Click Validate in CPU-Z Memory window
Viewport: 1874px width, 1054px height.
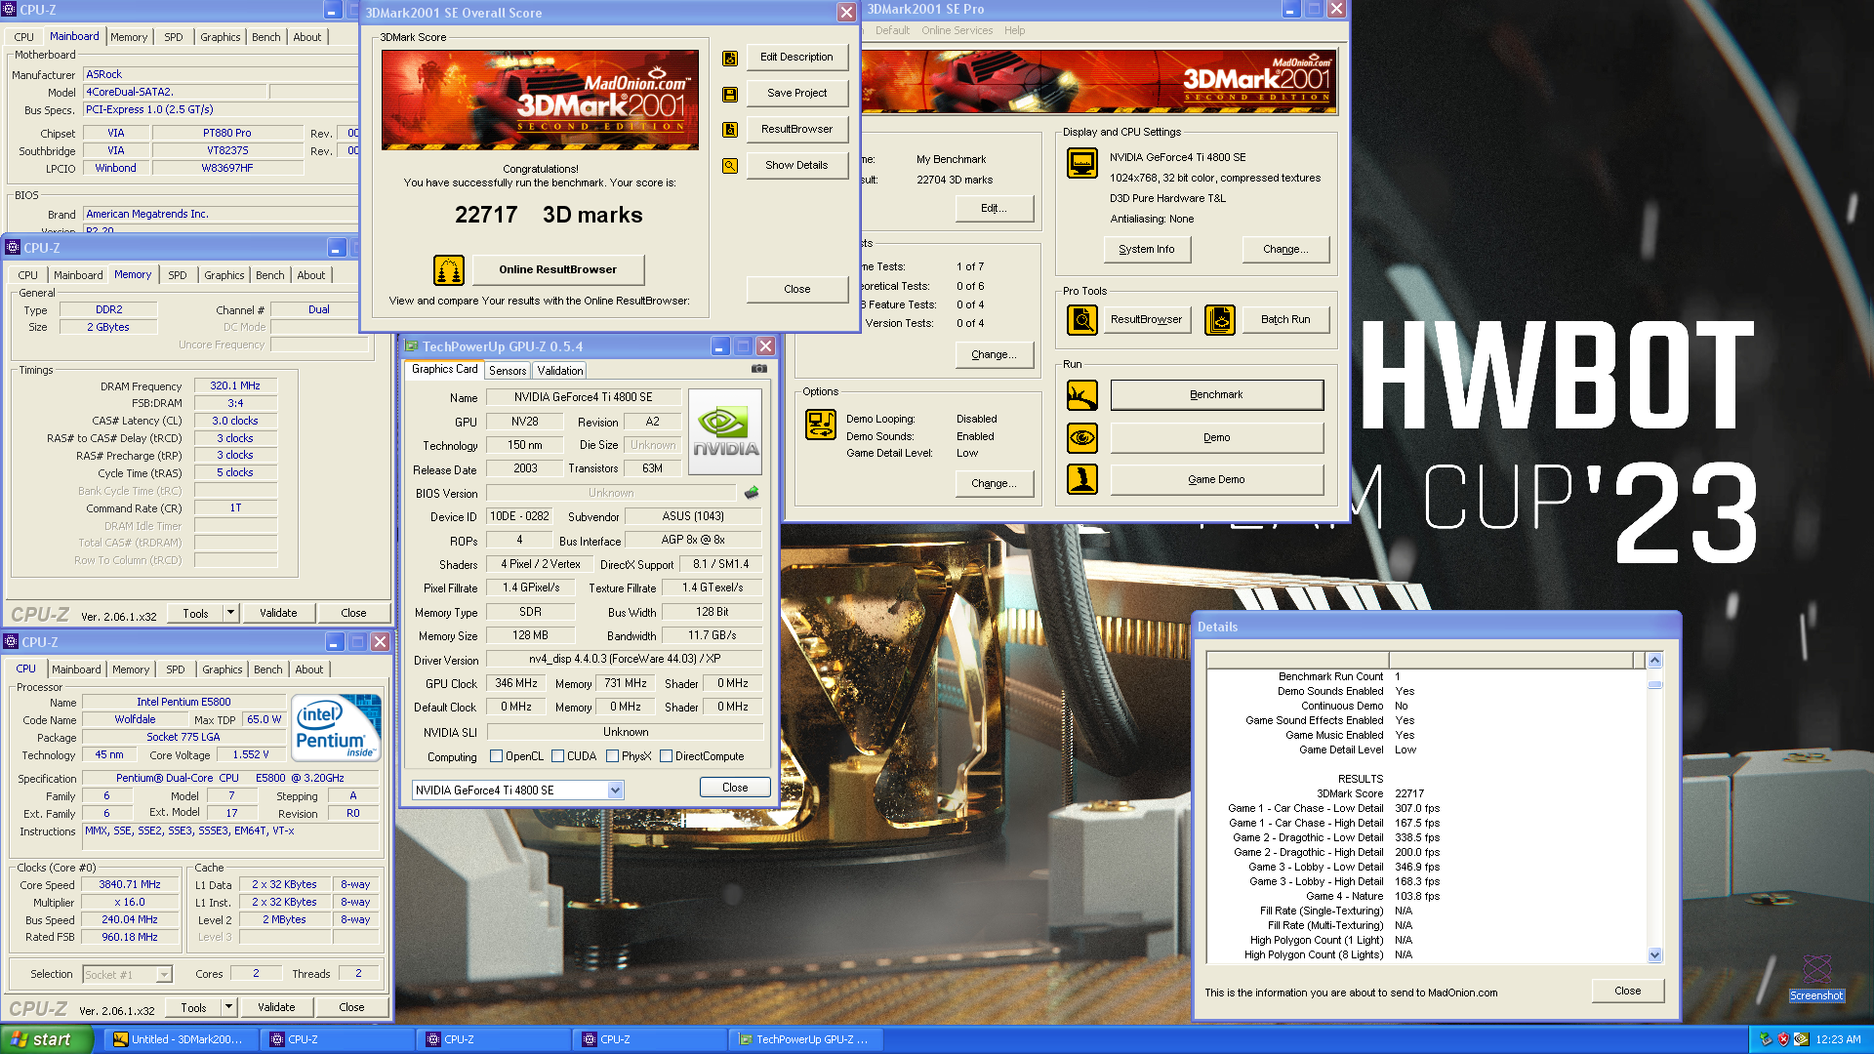pyautogui.click(x=278, y=613)
